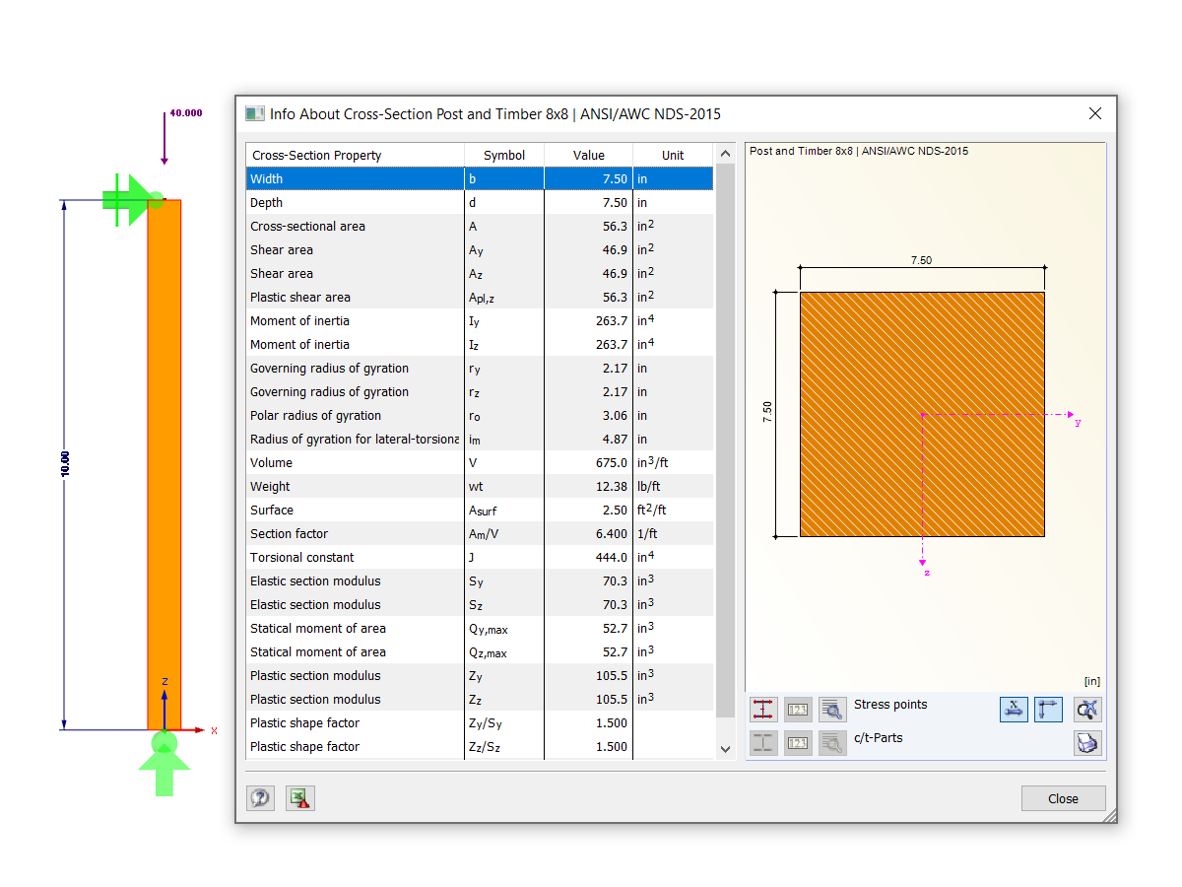
Task: Click the rotate view icon above the printer
Action: click(x=1087, y=709)
